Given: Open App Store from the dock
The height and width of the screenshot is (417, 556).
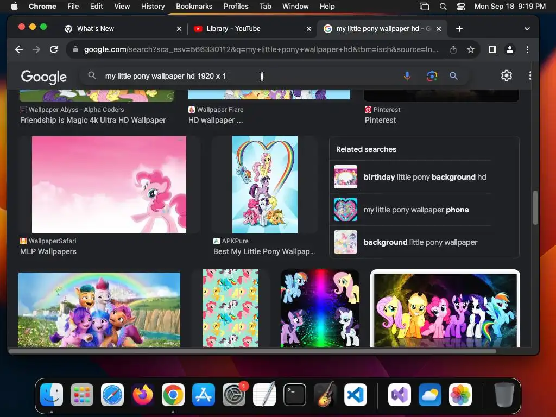Looking at the screenshot, I should [x=204, y=395].
